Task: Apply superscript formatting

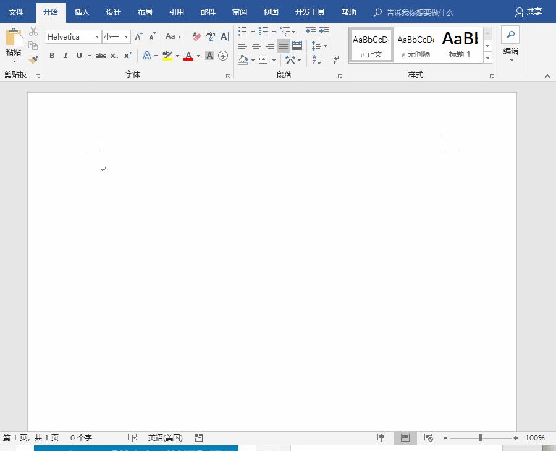Action: click(128, 56)
